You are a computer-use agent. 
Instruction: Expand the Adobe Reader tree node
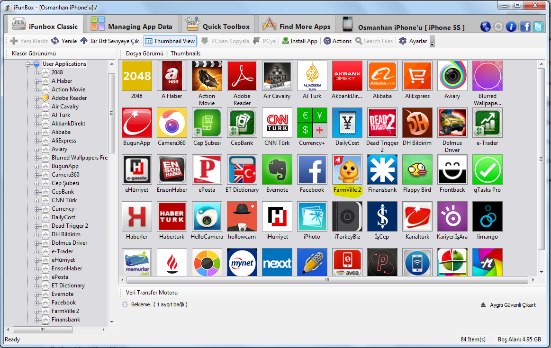[x=36, y=98]
